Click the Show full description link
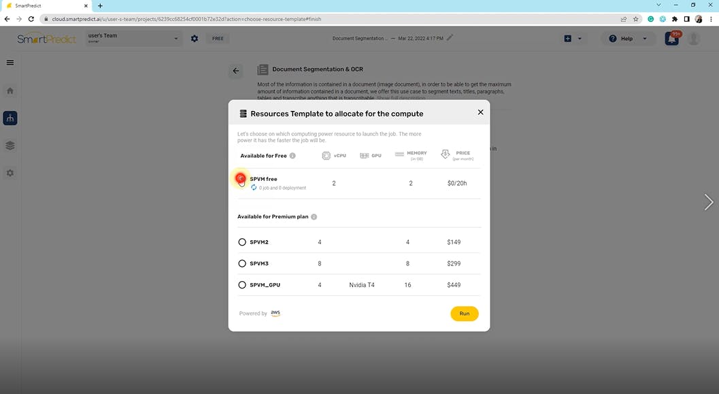This screenshot has height=394, width=719. pyautogui.click(x=401, y=98)
